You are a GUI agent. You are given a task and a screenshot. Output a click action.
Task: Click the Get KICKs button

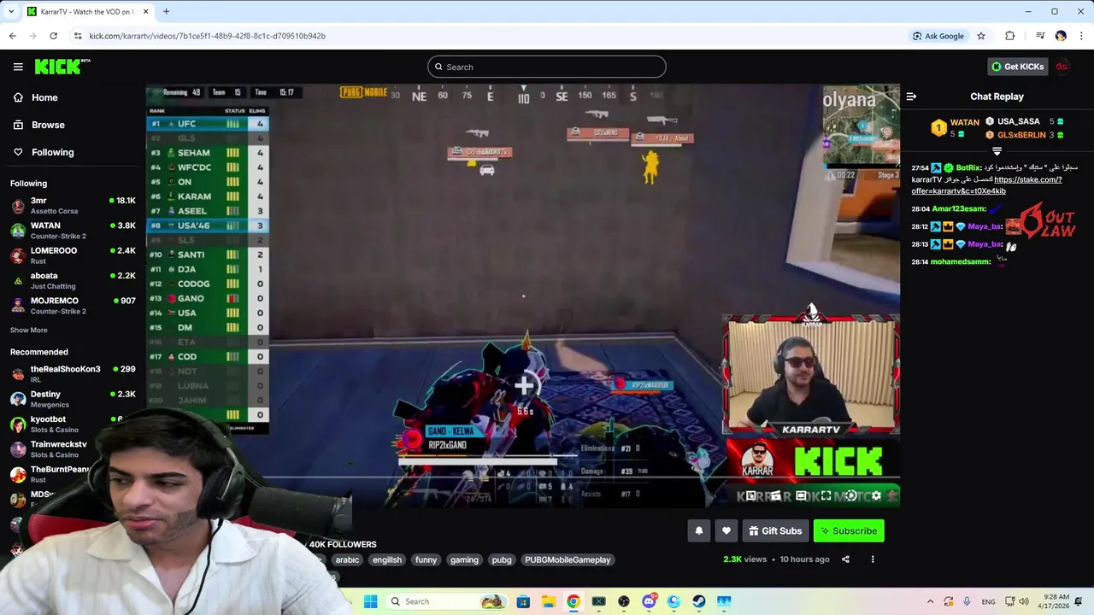1017,67
